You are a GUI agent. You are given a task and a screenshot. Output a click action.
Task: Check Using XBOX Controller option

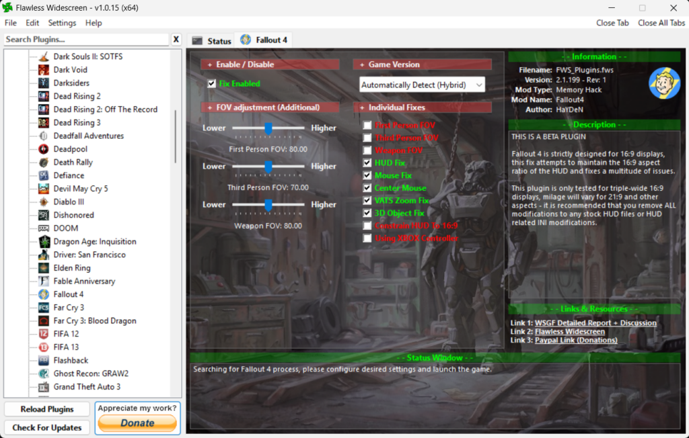click(367, 238)
